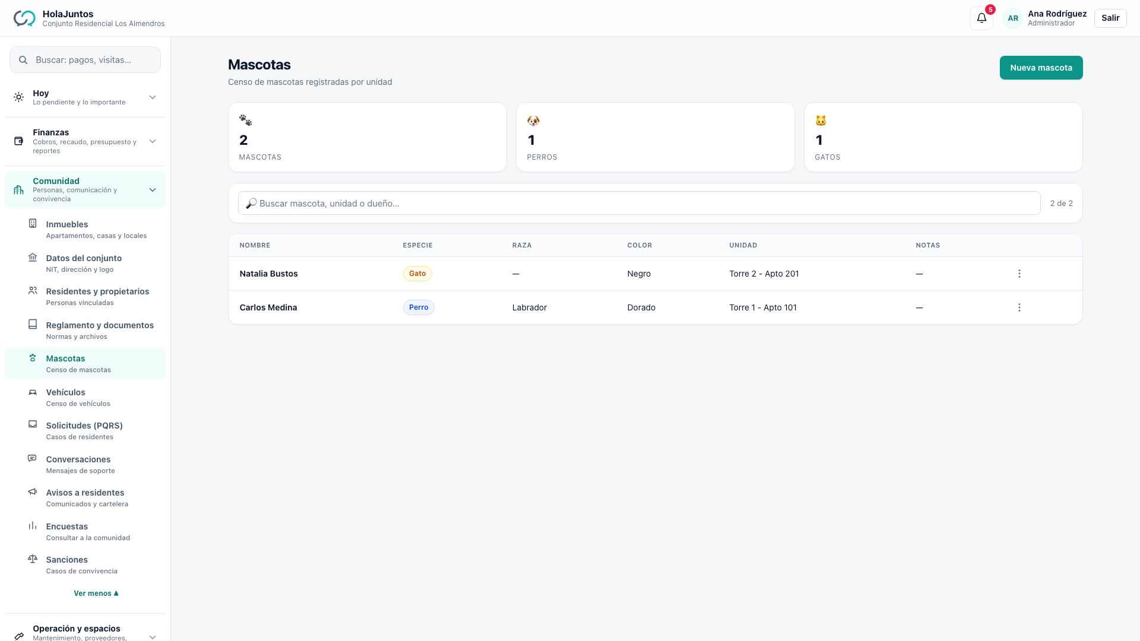The width and height of the screenshot is (1140, 641).
Task: Click the Encuestas bar chart icon
Action: click(x=33, y=526)
